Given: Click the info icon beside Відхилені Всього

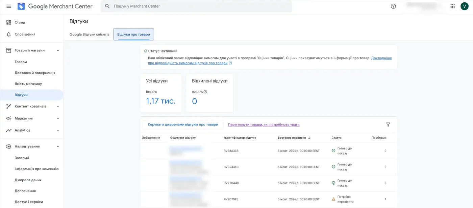Looking at the screenshot, I should coord(205,92).
